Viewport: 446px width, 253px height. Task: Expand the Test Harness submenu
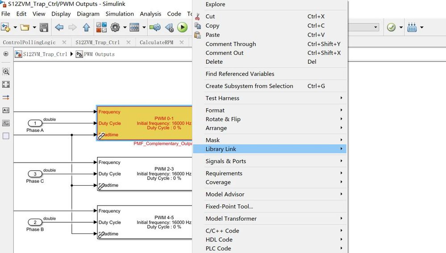click(x=270, y=98)
